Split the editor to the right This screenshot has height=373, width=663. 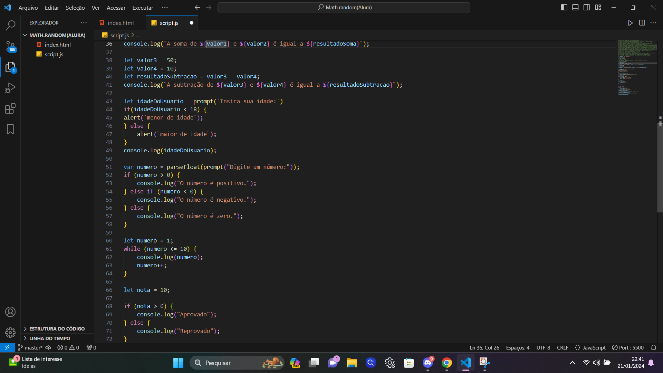(x=642, y=23)
